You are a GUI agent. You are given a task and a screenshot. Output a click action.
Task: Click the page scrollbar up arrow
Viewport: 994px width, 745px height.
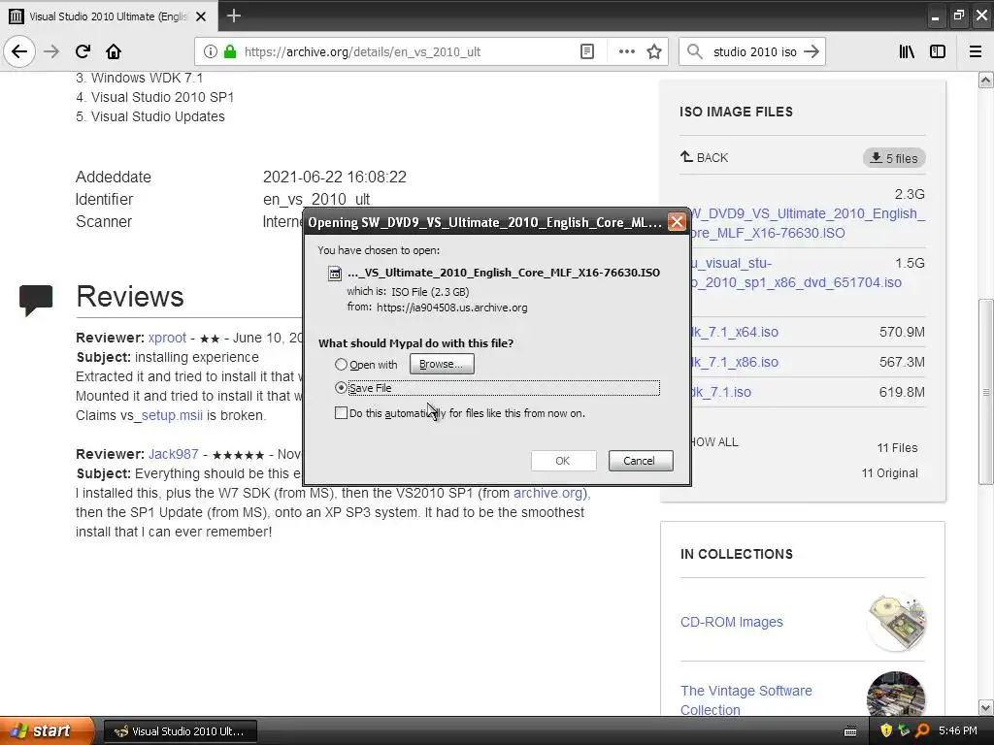986,80
